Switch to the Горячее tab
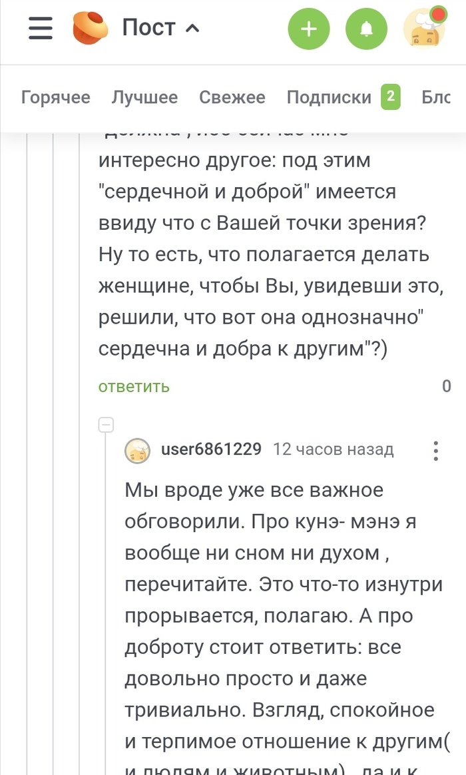 coord(56,97)
